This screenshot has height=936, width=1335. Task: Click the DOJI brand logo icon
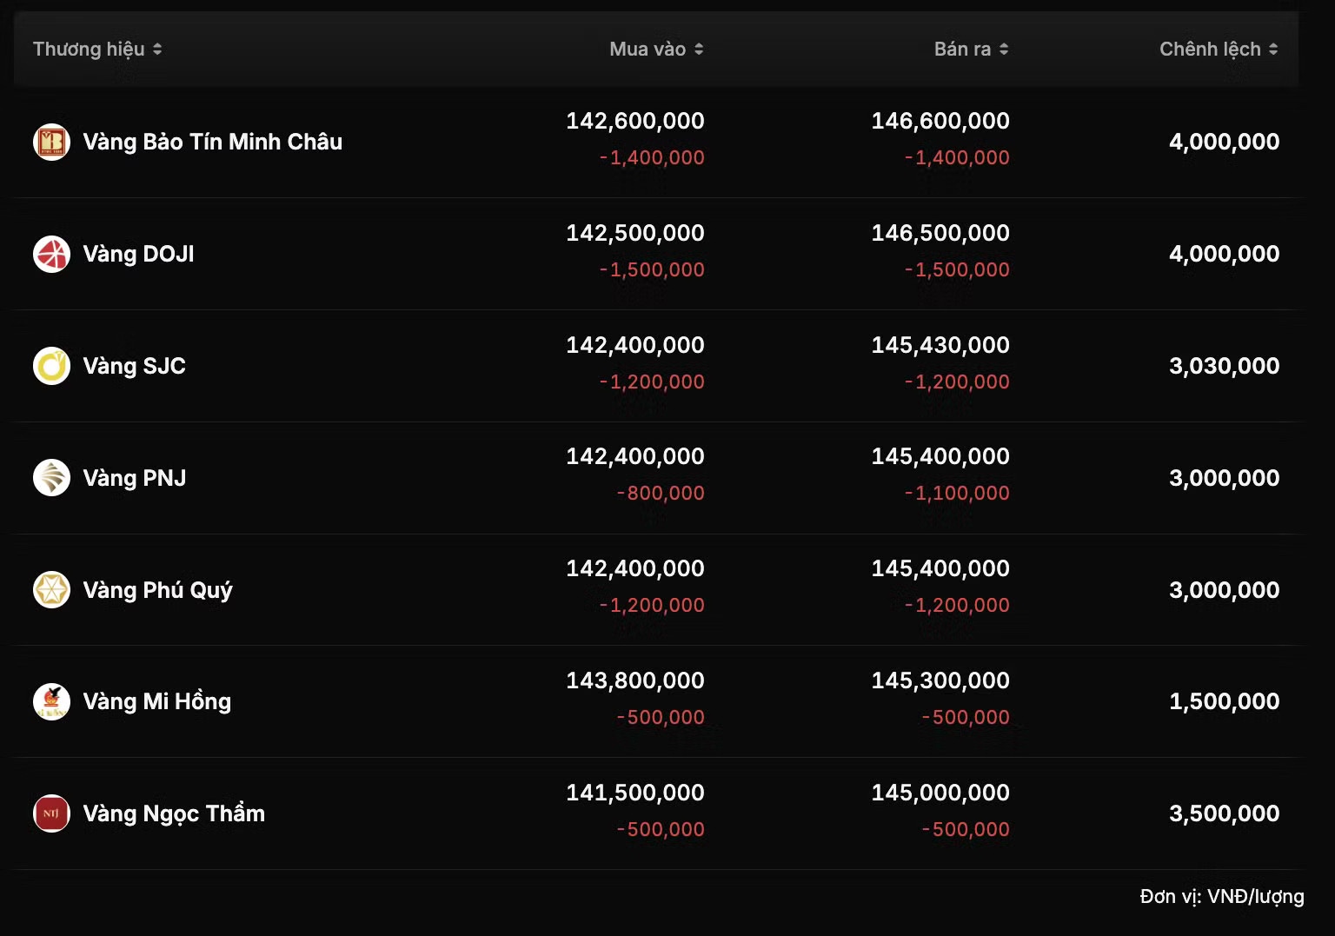pyautogui.click(x=51, y=254)
